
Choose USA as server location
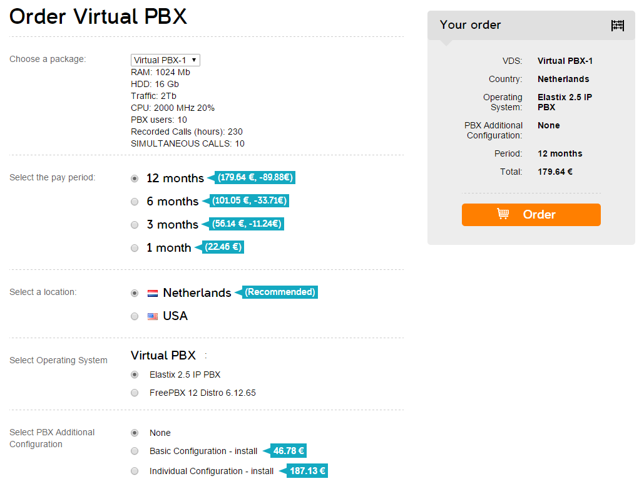(135, 316)
